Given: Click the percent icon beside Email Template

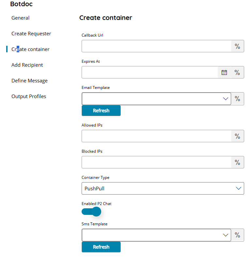Looking at the screenshot, I should 237,99.
